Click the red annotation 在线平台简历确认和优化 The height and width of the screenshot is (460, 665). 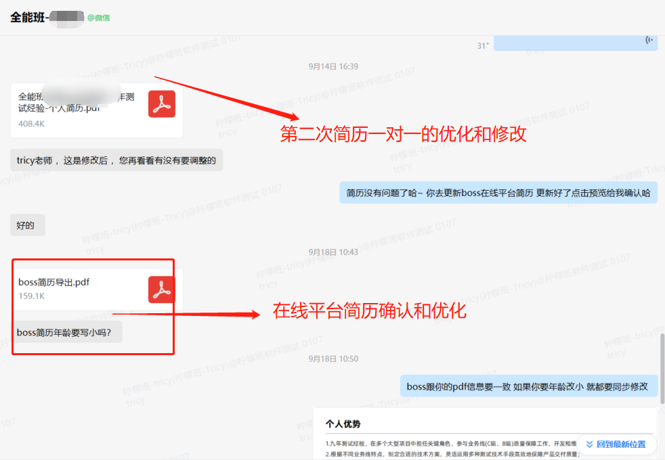369,312
